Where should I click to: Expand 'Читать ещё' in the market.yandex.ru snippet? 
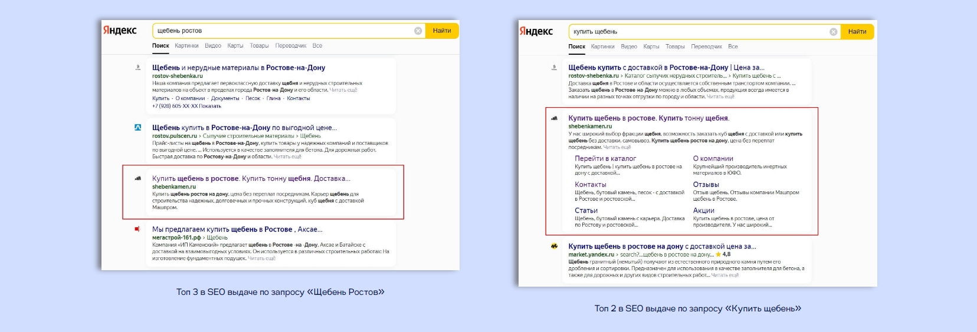724,275
